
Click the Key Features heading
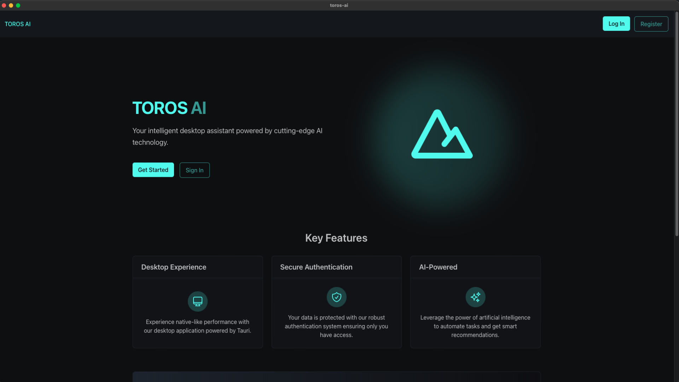click(336, 238)
